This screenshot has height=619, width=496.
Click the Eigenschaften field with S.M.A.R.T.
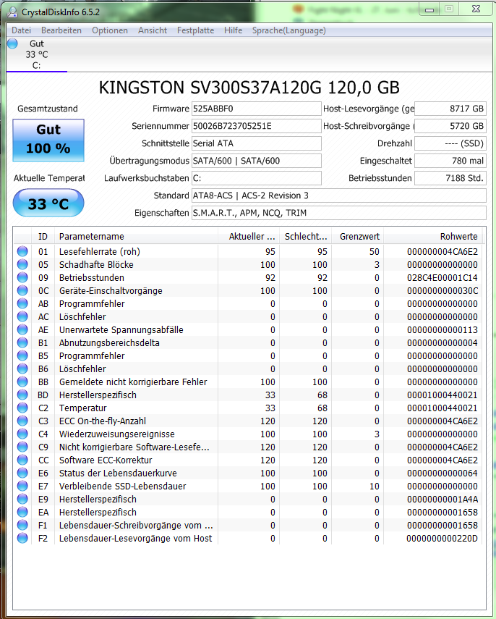338,213
